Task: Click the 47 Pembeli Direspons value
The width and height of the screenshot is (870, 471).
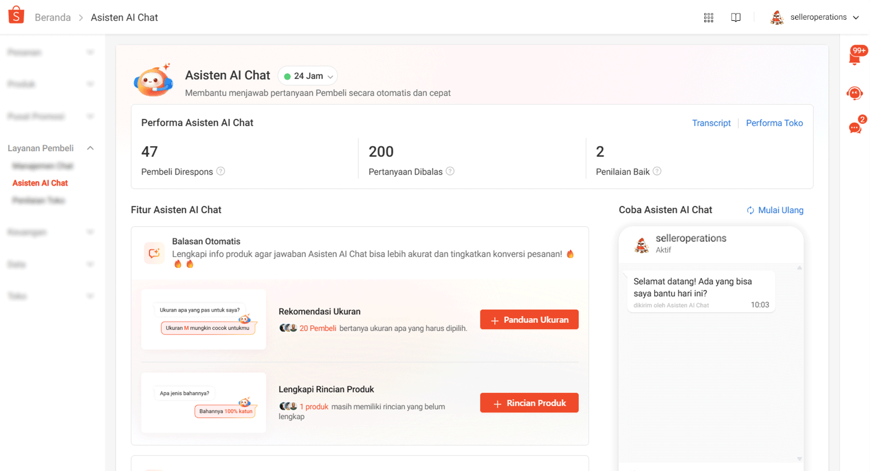Action: coord(149,151)
